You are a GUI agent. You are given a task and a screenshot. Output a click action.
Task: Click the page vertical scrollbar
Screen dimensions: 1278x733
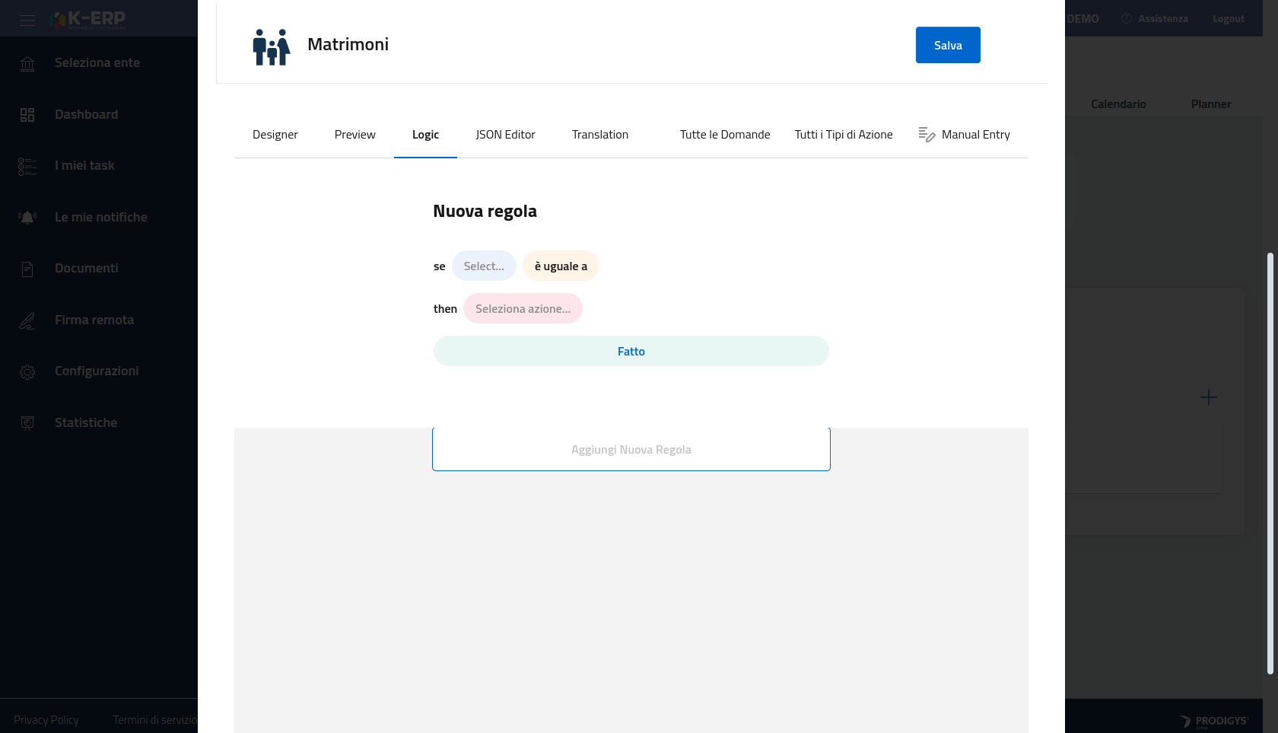(1270, 463)
